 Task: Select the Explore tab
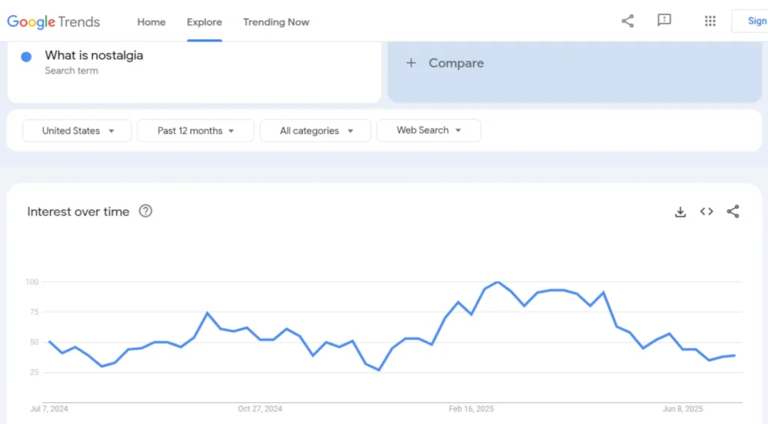204,22
